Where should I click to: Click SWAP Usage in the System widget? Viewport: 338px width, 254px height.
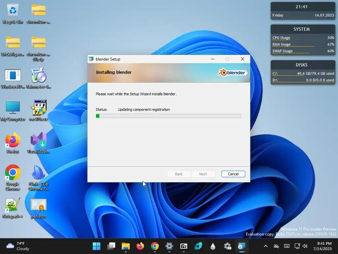pyautogui.click(x=303, y=51)
